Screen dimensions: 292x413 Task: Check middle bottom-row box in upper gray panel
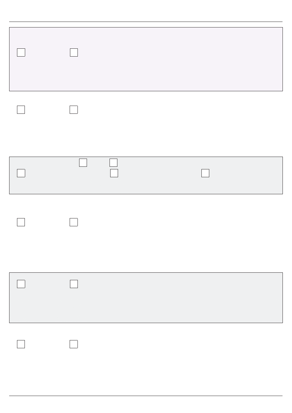click(x=114, y=173)
